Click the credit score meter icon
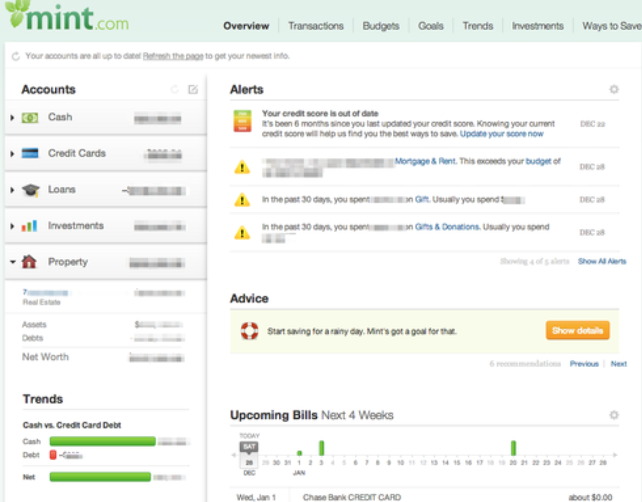The image size is (642, 502). point(242,121)
